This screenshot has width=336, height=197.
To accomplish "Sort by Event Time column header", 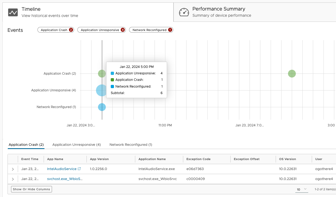I will pyautogui.click(x=30, y=159).
